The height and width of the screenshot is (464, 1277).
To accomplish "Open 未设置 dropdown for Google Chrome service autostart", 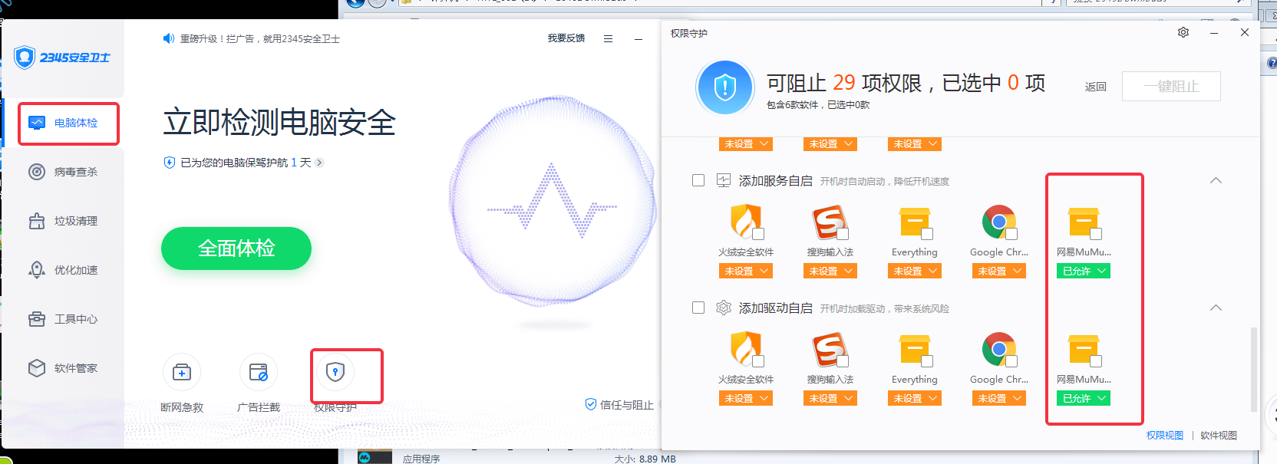I will pyautogui.click(x=999, y=271).
